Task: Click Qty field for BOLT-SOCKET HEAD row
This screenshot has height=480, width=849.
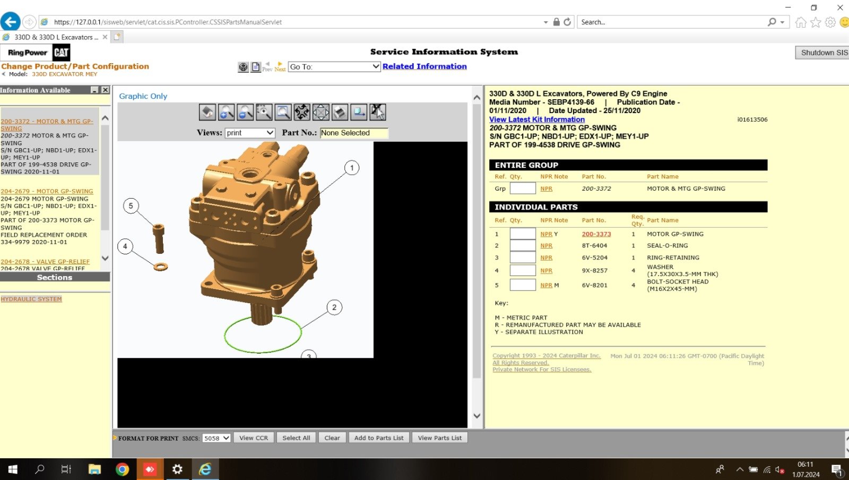Action: pos(523,285)
